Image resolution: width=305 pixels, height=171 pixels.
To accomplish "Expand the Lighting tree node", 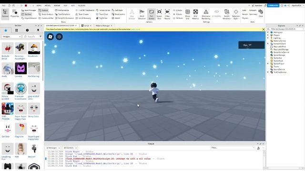I will [x=268, y=38].
